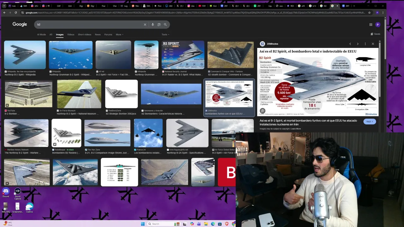Switch to Short videos tab

click(x=85, y=34)
